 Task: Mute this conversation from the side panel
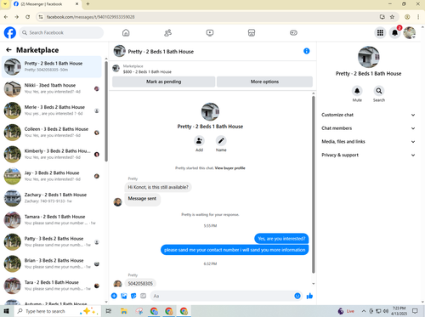tap(357, 91)
